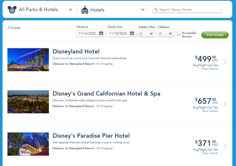Click the Disneyland Hotel thumbnail image
Viewport: 236px width, 166px height.
click(x=28, y=60)
